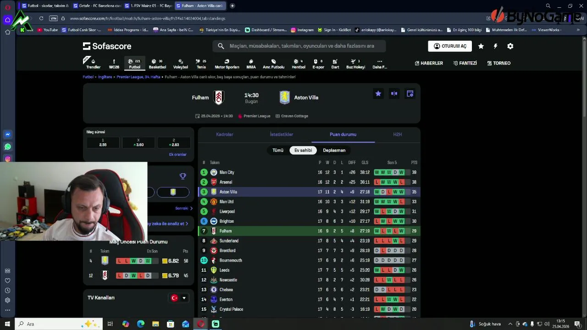This screenshot has width=587, height=330.
Task: Click the Opera VPN badge
Action: tap(53, 18)
